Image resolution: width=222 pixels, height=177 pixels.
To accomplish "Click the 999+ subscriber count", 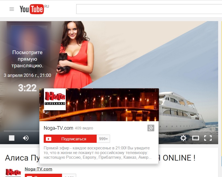I will coord(103,139).
